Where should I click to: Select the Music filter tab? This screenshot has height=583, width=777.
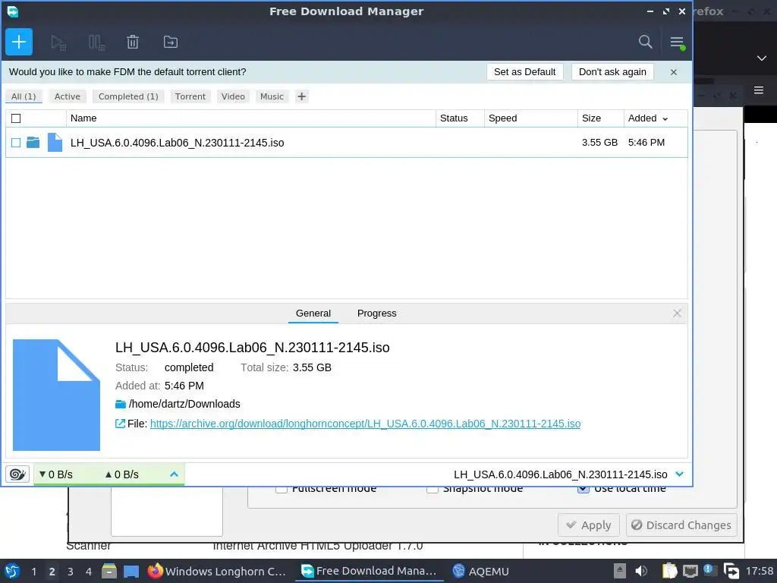pyautogui.click(x=272, y=96)
